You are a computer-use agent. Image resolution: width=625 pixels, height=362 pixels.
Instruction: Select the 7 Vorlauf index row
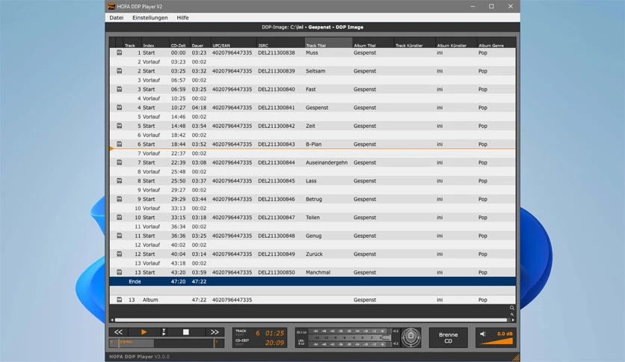tap(312, 153)
